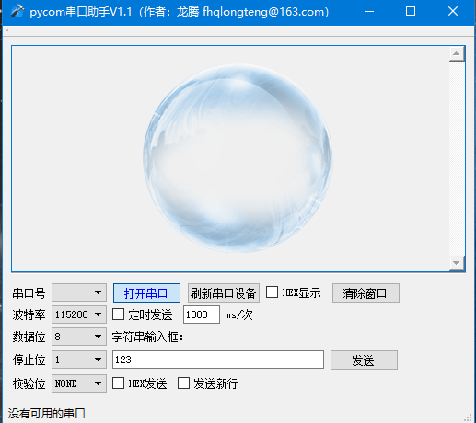Close the pycom serial assistant window
This screenshot has height=423, width=476.
[453, 12]
